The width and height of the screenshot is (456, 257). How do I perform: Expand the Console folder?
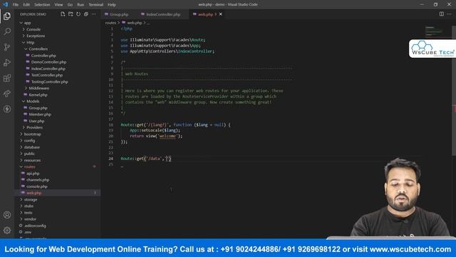pos(33,29)
